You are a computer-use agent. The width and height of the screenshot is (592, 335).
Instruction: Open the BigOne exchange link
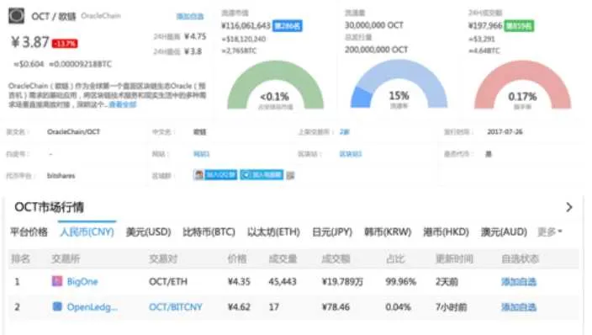click(x=82, y=281)
